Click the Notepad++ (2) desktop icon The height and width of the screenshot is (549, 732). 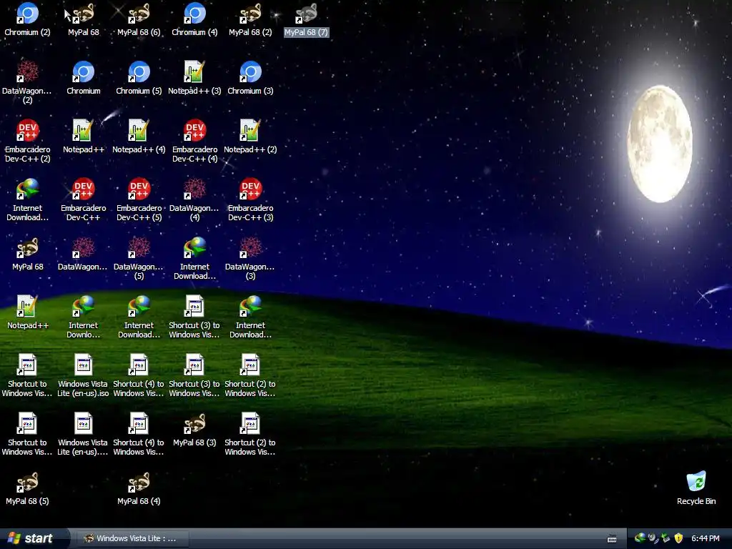[250, 137]
